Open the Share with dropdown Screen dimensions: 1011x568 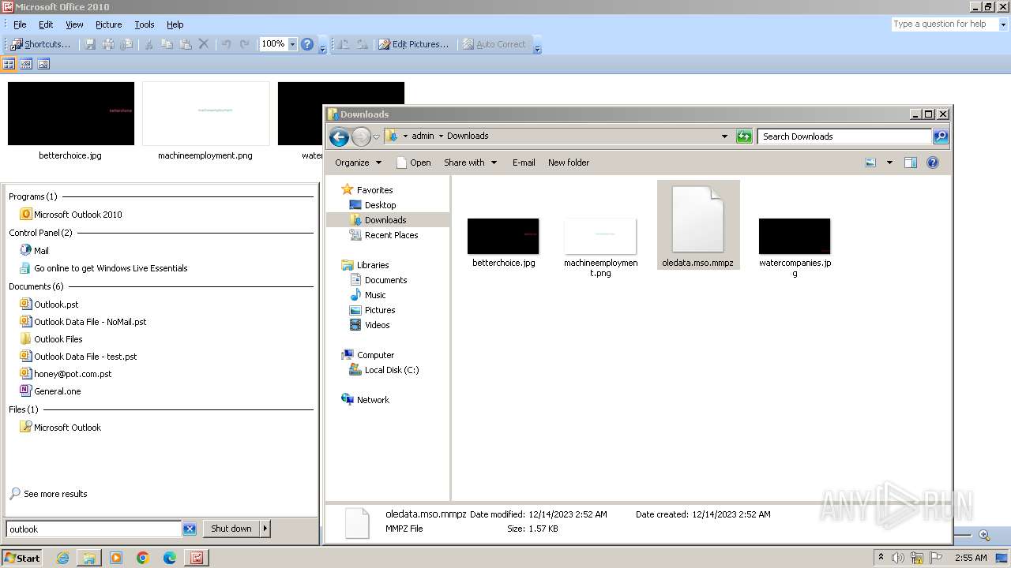pos(471,163)
